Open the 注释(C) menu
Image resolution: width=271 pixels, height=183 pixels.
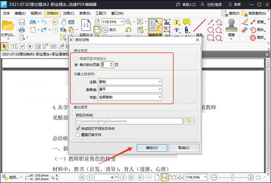[x=68, y=13]
